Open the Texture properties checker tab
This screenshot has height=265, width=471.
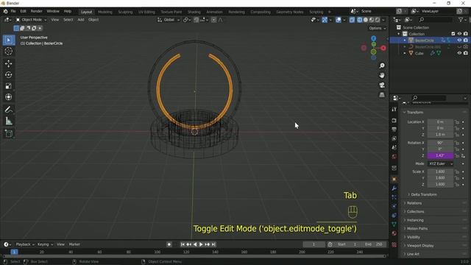(394, 244)
